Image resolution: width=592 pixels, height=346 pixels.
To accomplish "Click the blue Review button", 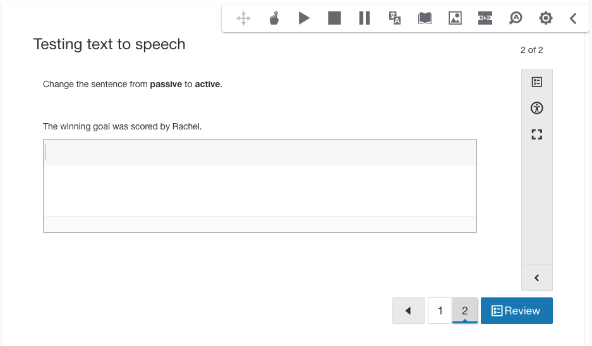I will (x=516, y=311).
